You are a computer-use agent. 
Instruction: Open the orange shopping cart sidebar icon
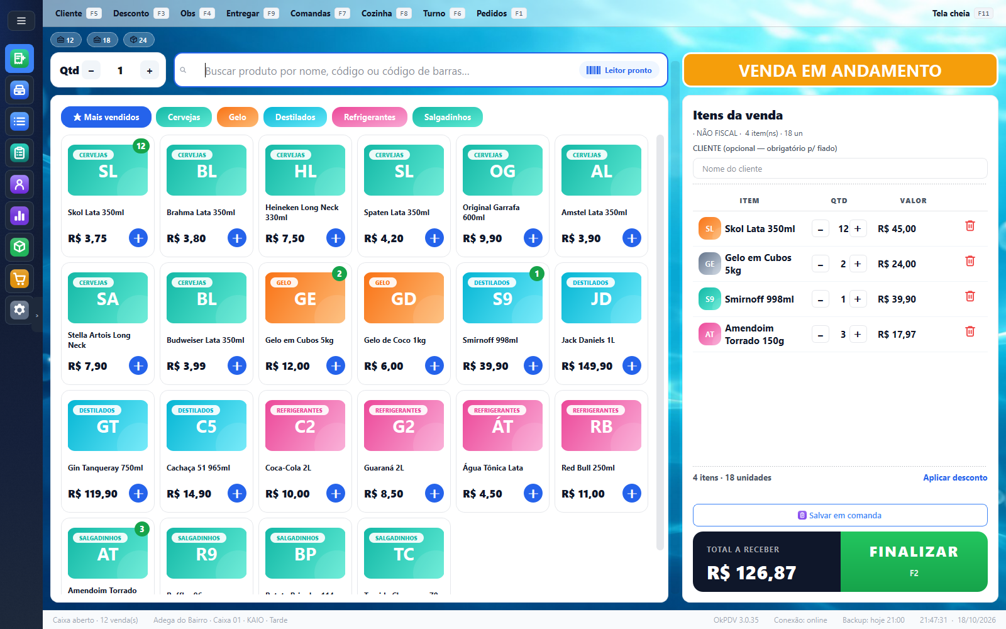[x=19, y=279]
